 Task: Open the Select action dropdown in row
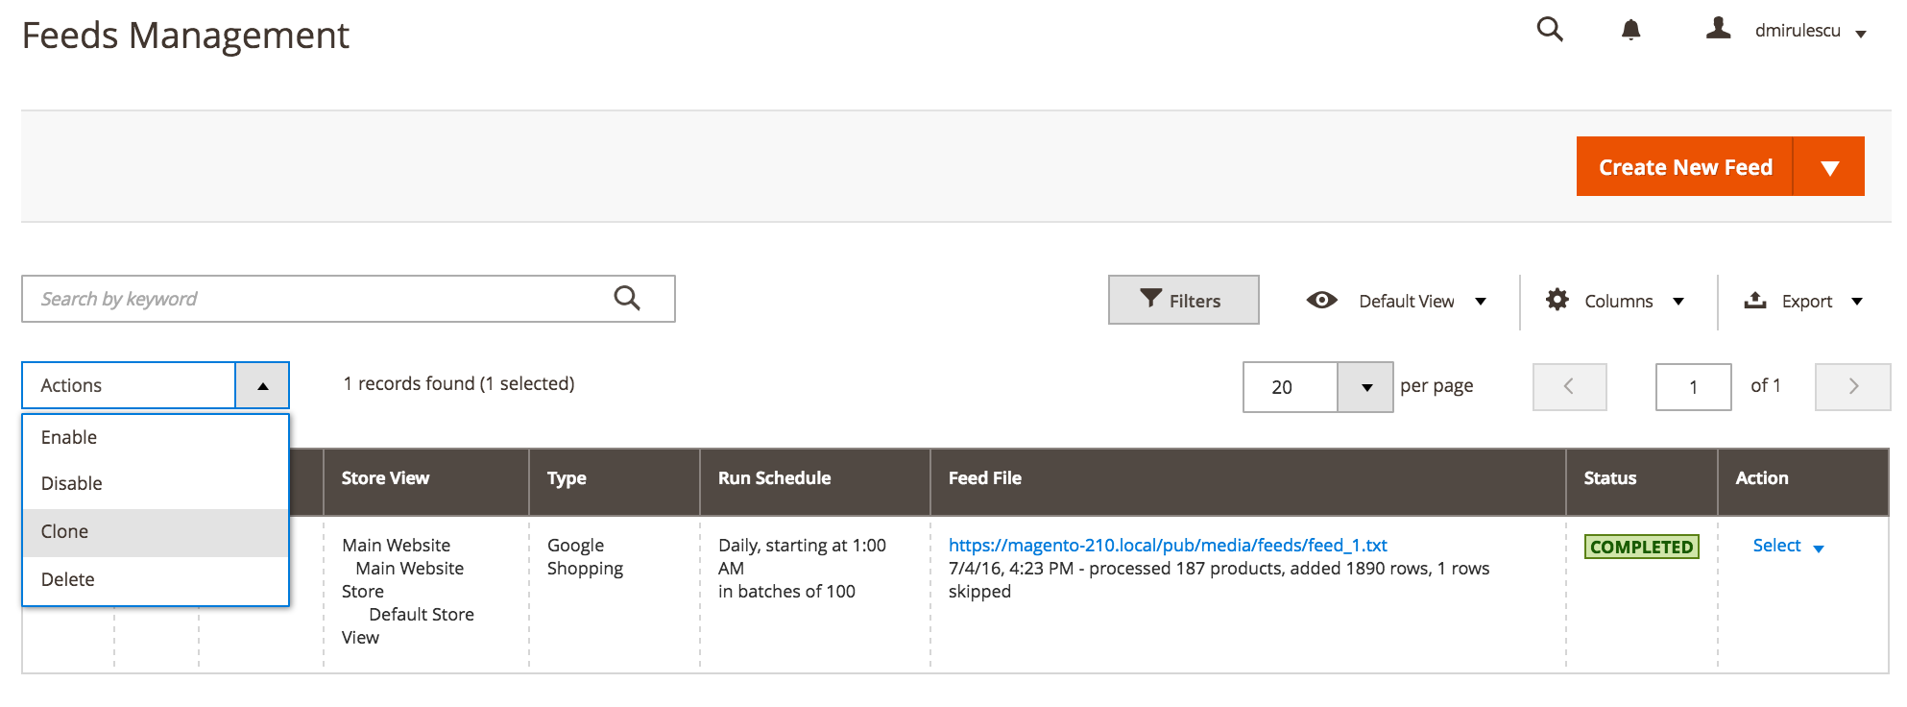(x=1788, y=546)
